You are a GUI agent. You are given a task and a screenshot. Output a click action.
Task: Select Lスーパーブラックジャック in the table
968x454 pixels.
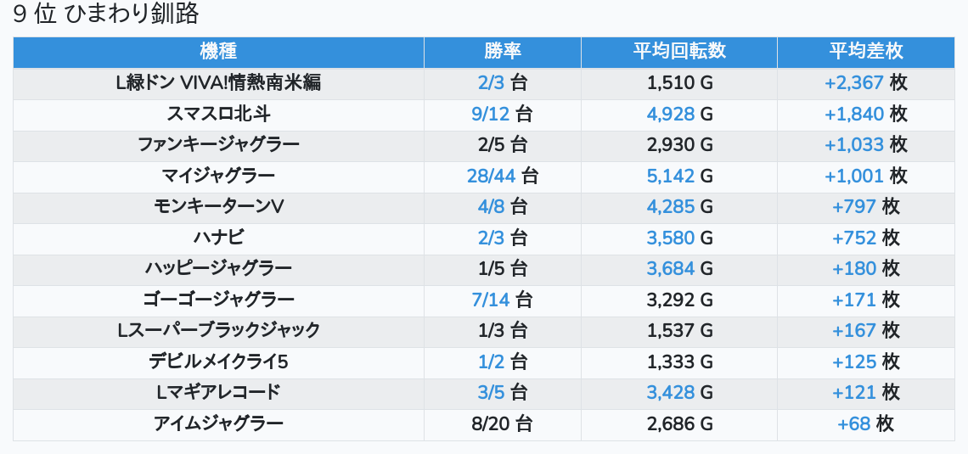click(x=218, y=330)
